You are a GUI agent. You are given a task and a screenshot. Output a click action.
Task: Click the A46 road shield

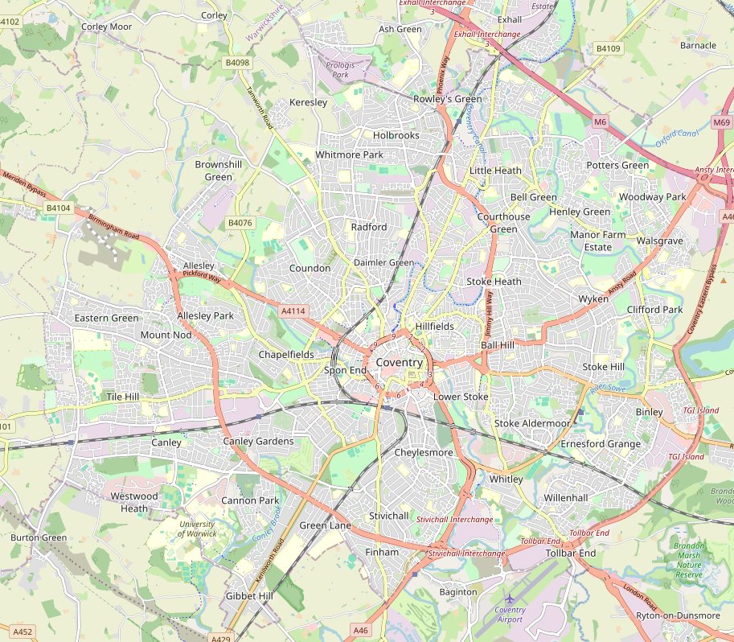tap(360, 630)
